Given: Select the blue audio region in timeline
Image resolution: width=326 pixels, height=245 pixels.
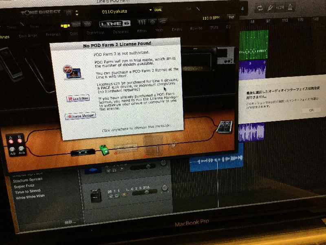Looking at the screenshot, I should tap(216, 158).
